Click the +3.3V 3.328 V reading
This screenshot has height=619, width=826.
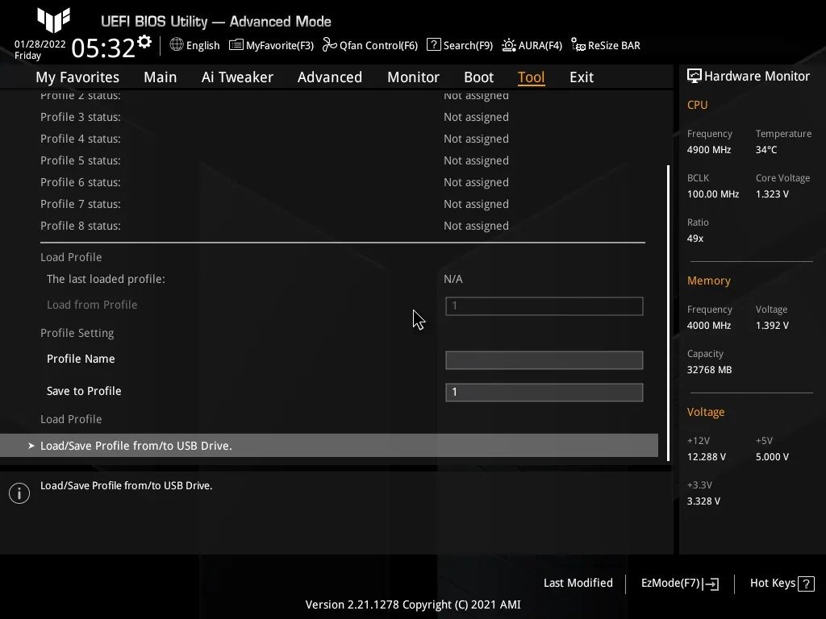click(703, 501)
